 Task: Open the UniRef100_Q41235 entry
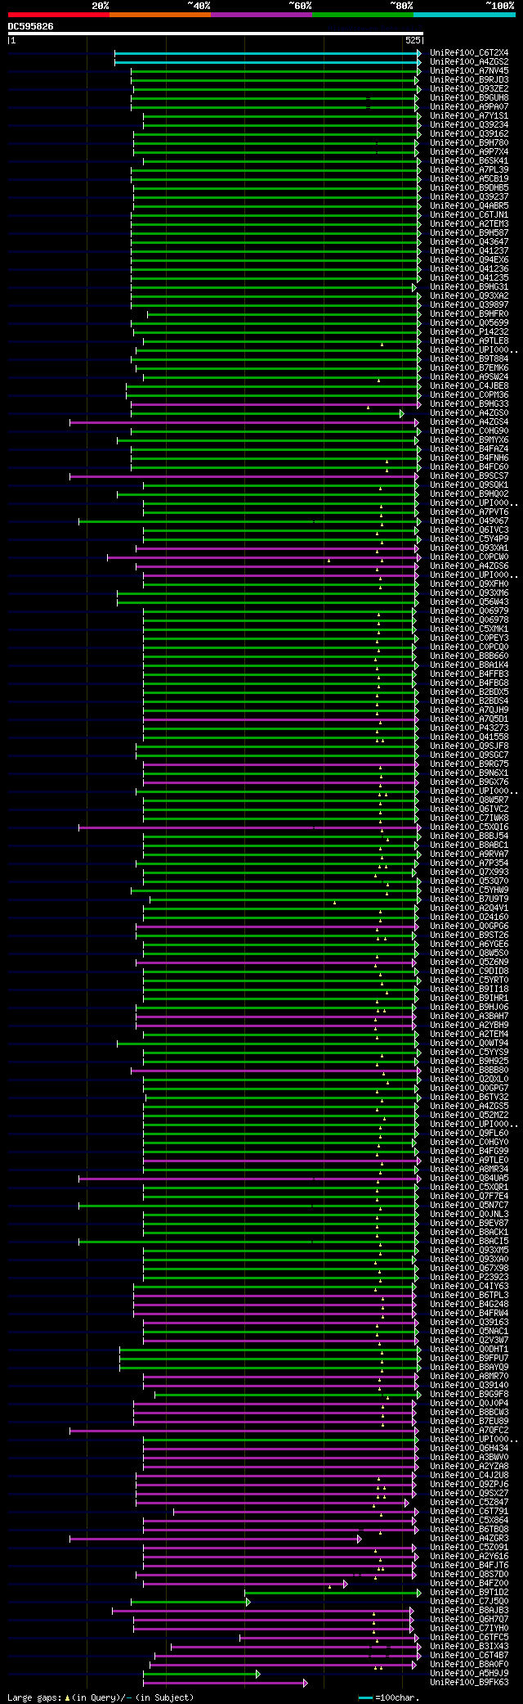pos(469,278)
